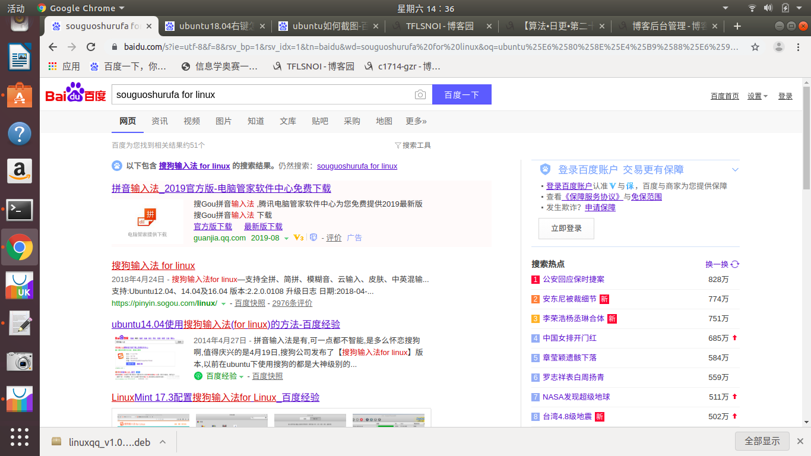Expand dropdown arrow after pinyin.sogou.com/linux/
Viewport: 811px width, 456px height.
coord(223,303)
